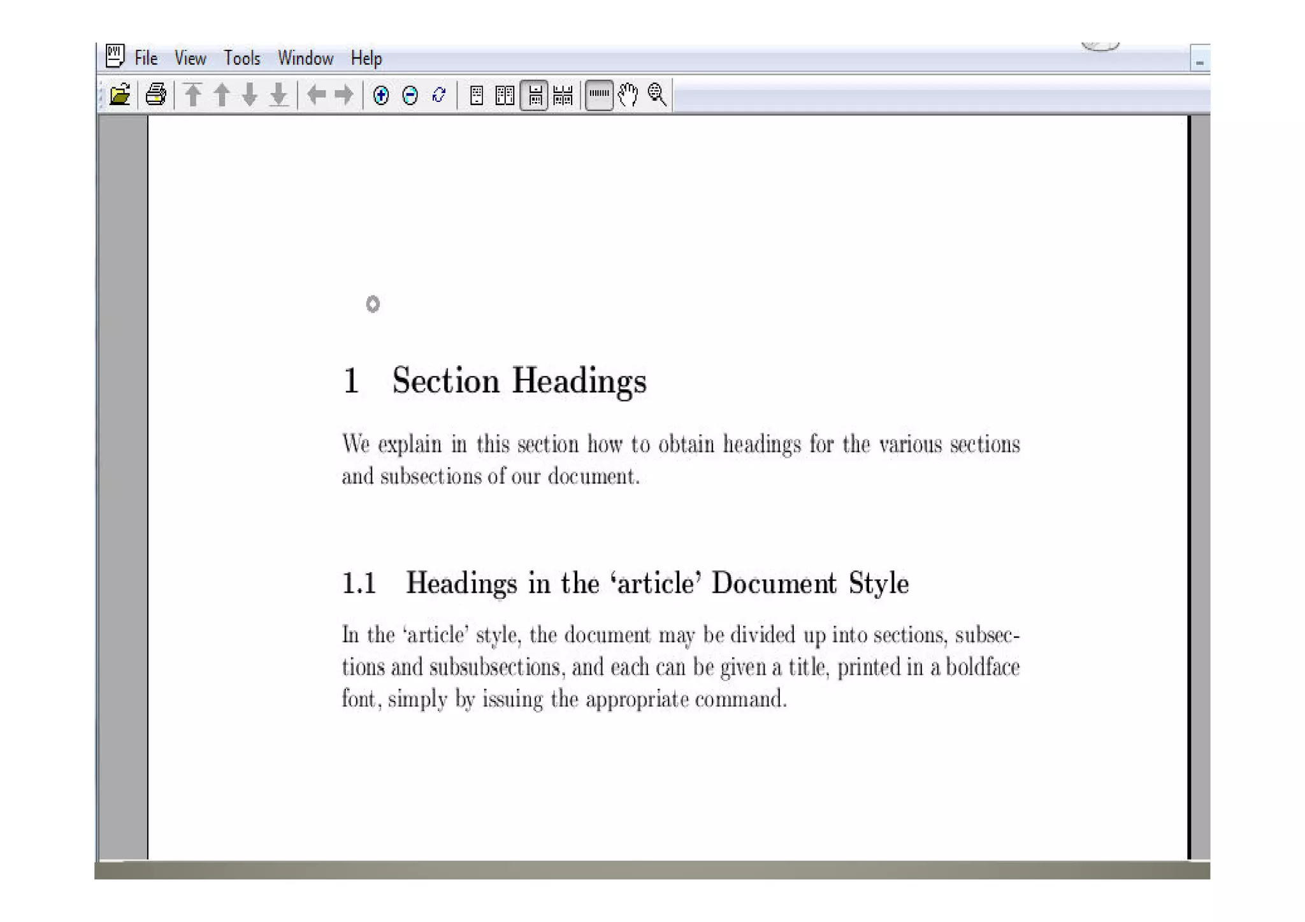
Task: Click the Back left arrow
Action: [316, 95]
